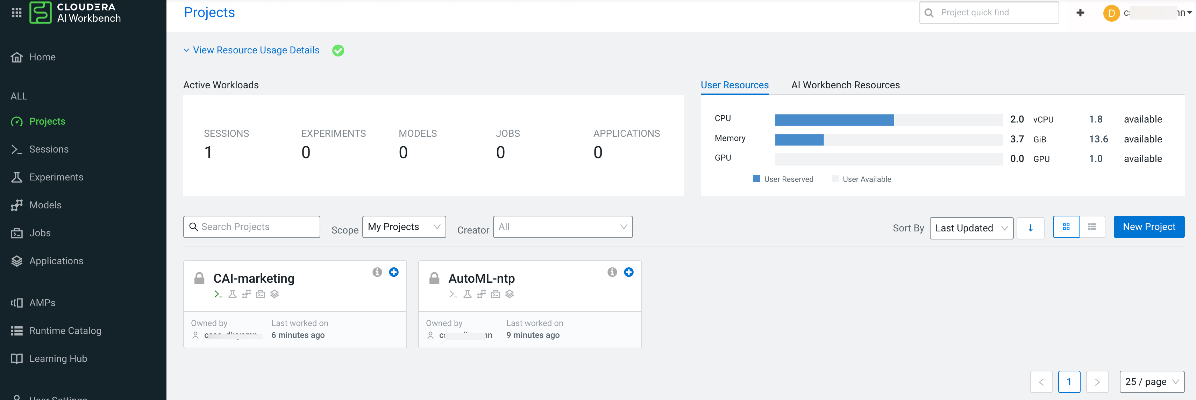Switch to list view layout
The width and height of the screenshot is (1196, 400).
1091,227
